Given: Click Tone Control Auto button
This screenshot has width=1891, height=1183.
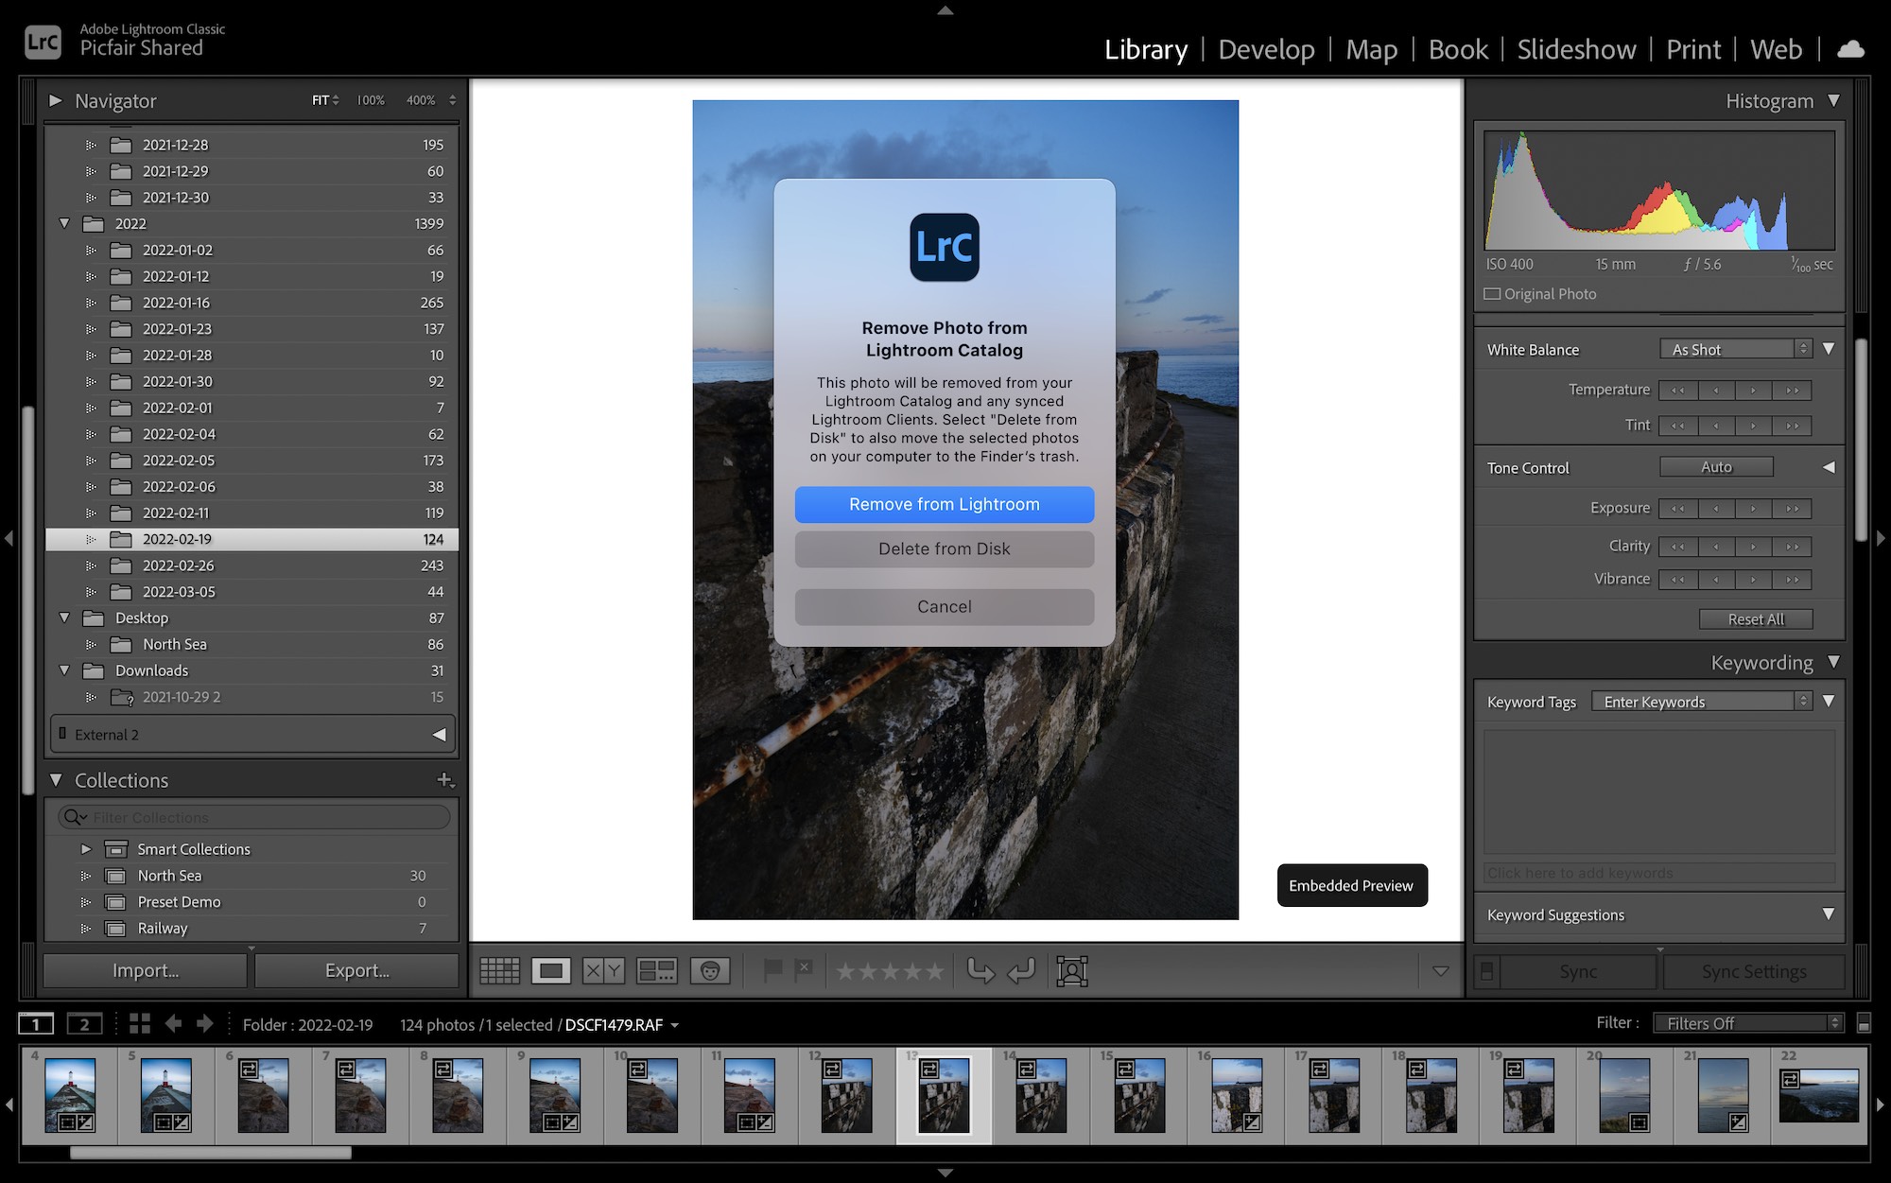Looking at the screenshot, I should 1716,467.
